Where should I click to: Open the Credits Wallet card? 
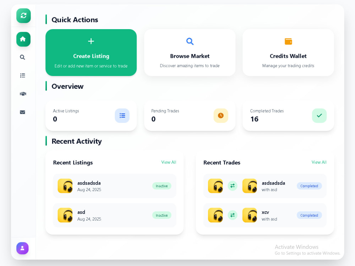coord(288,53)
